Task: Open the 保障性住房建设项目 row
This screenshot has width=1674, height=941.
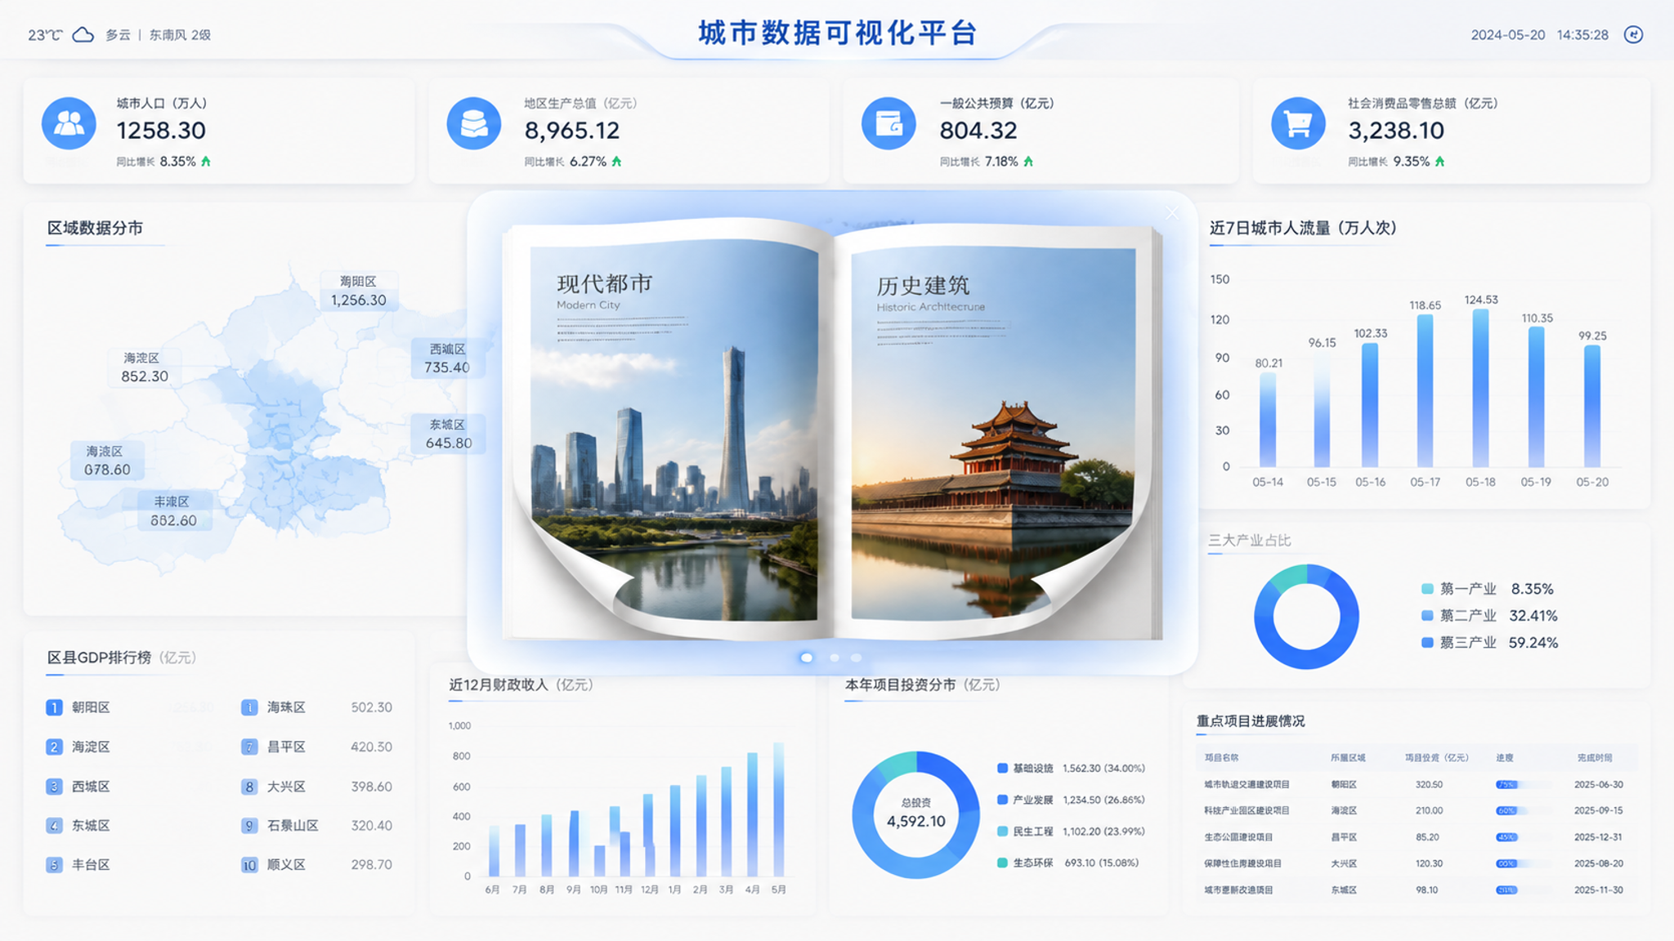Action: coord(1417,863)
